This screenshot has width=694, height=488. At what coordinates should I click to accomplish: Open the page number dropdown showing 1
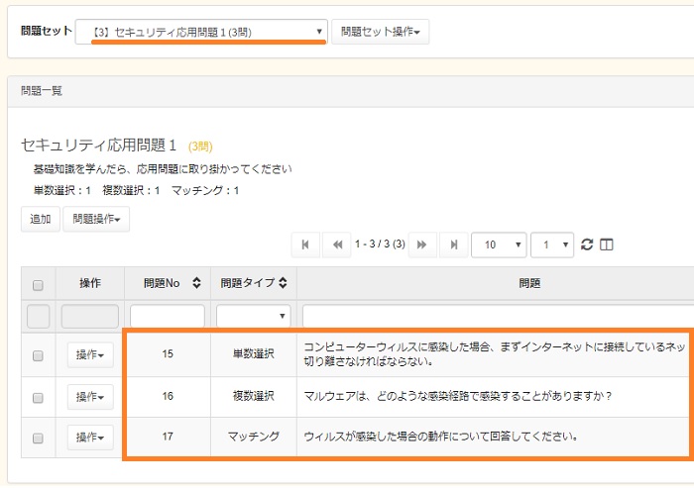coord(551,244)
